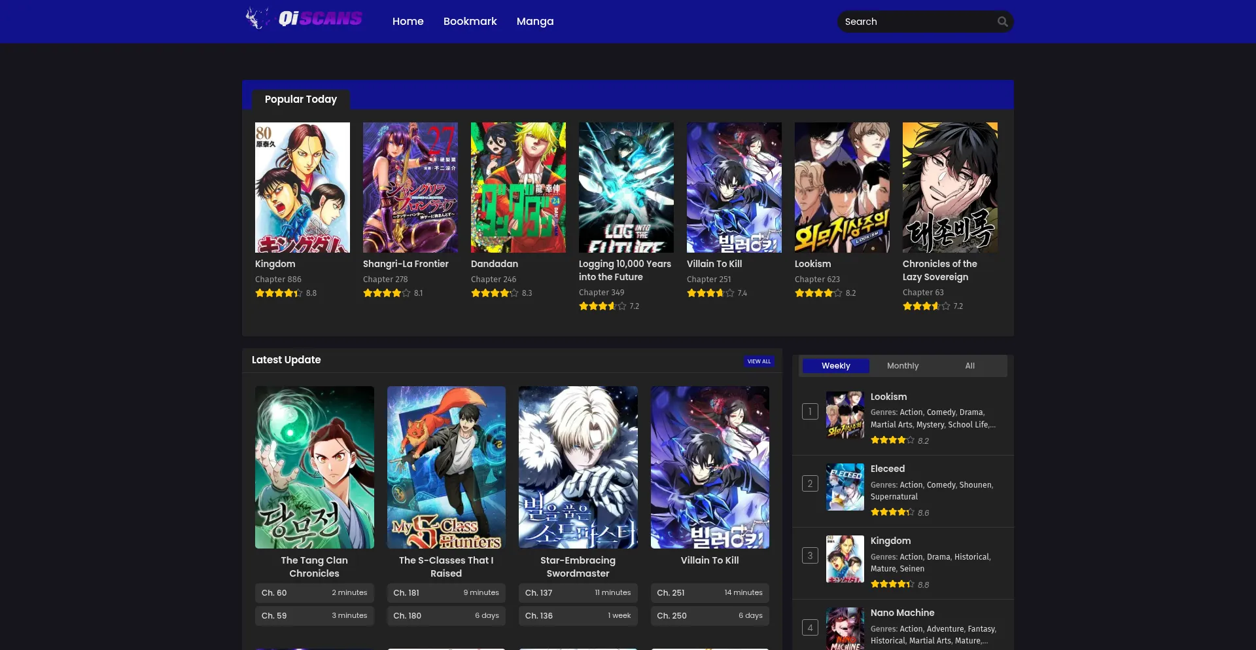
Task: Select the Popular Today section tab
Action: [301, 99]
